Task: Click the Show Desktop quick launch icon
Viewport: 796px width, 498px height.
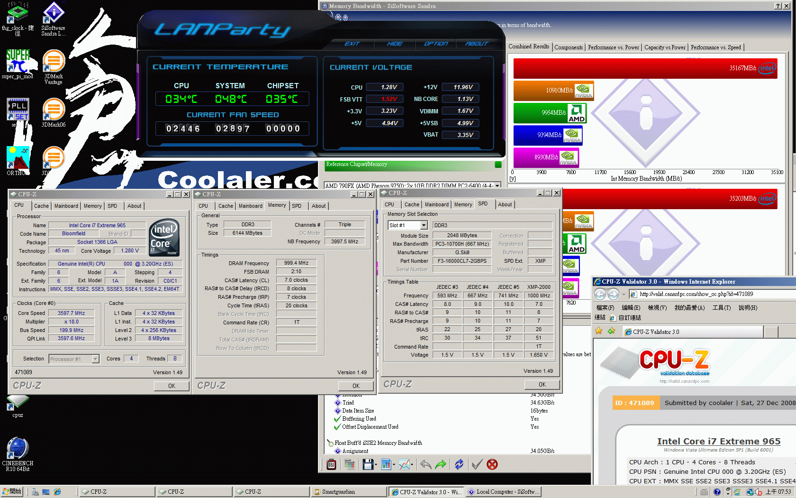Action: (x=46, y=492)
